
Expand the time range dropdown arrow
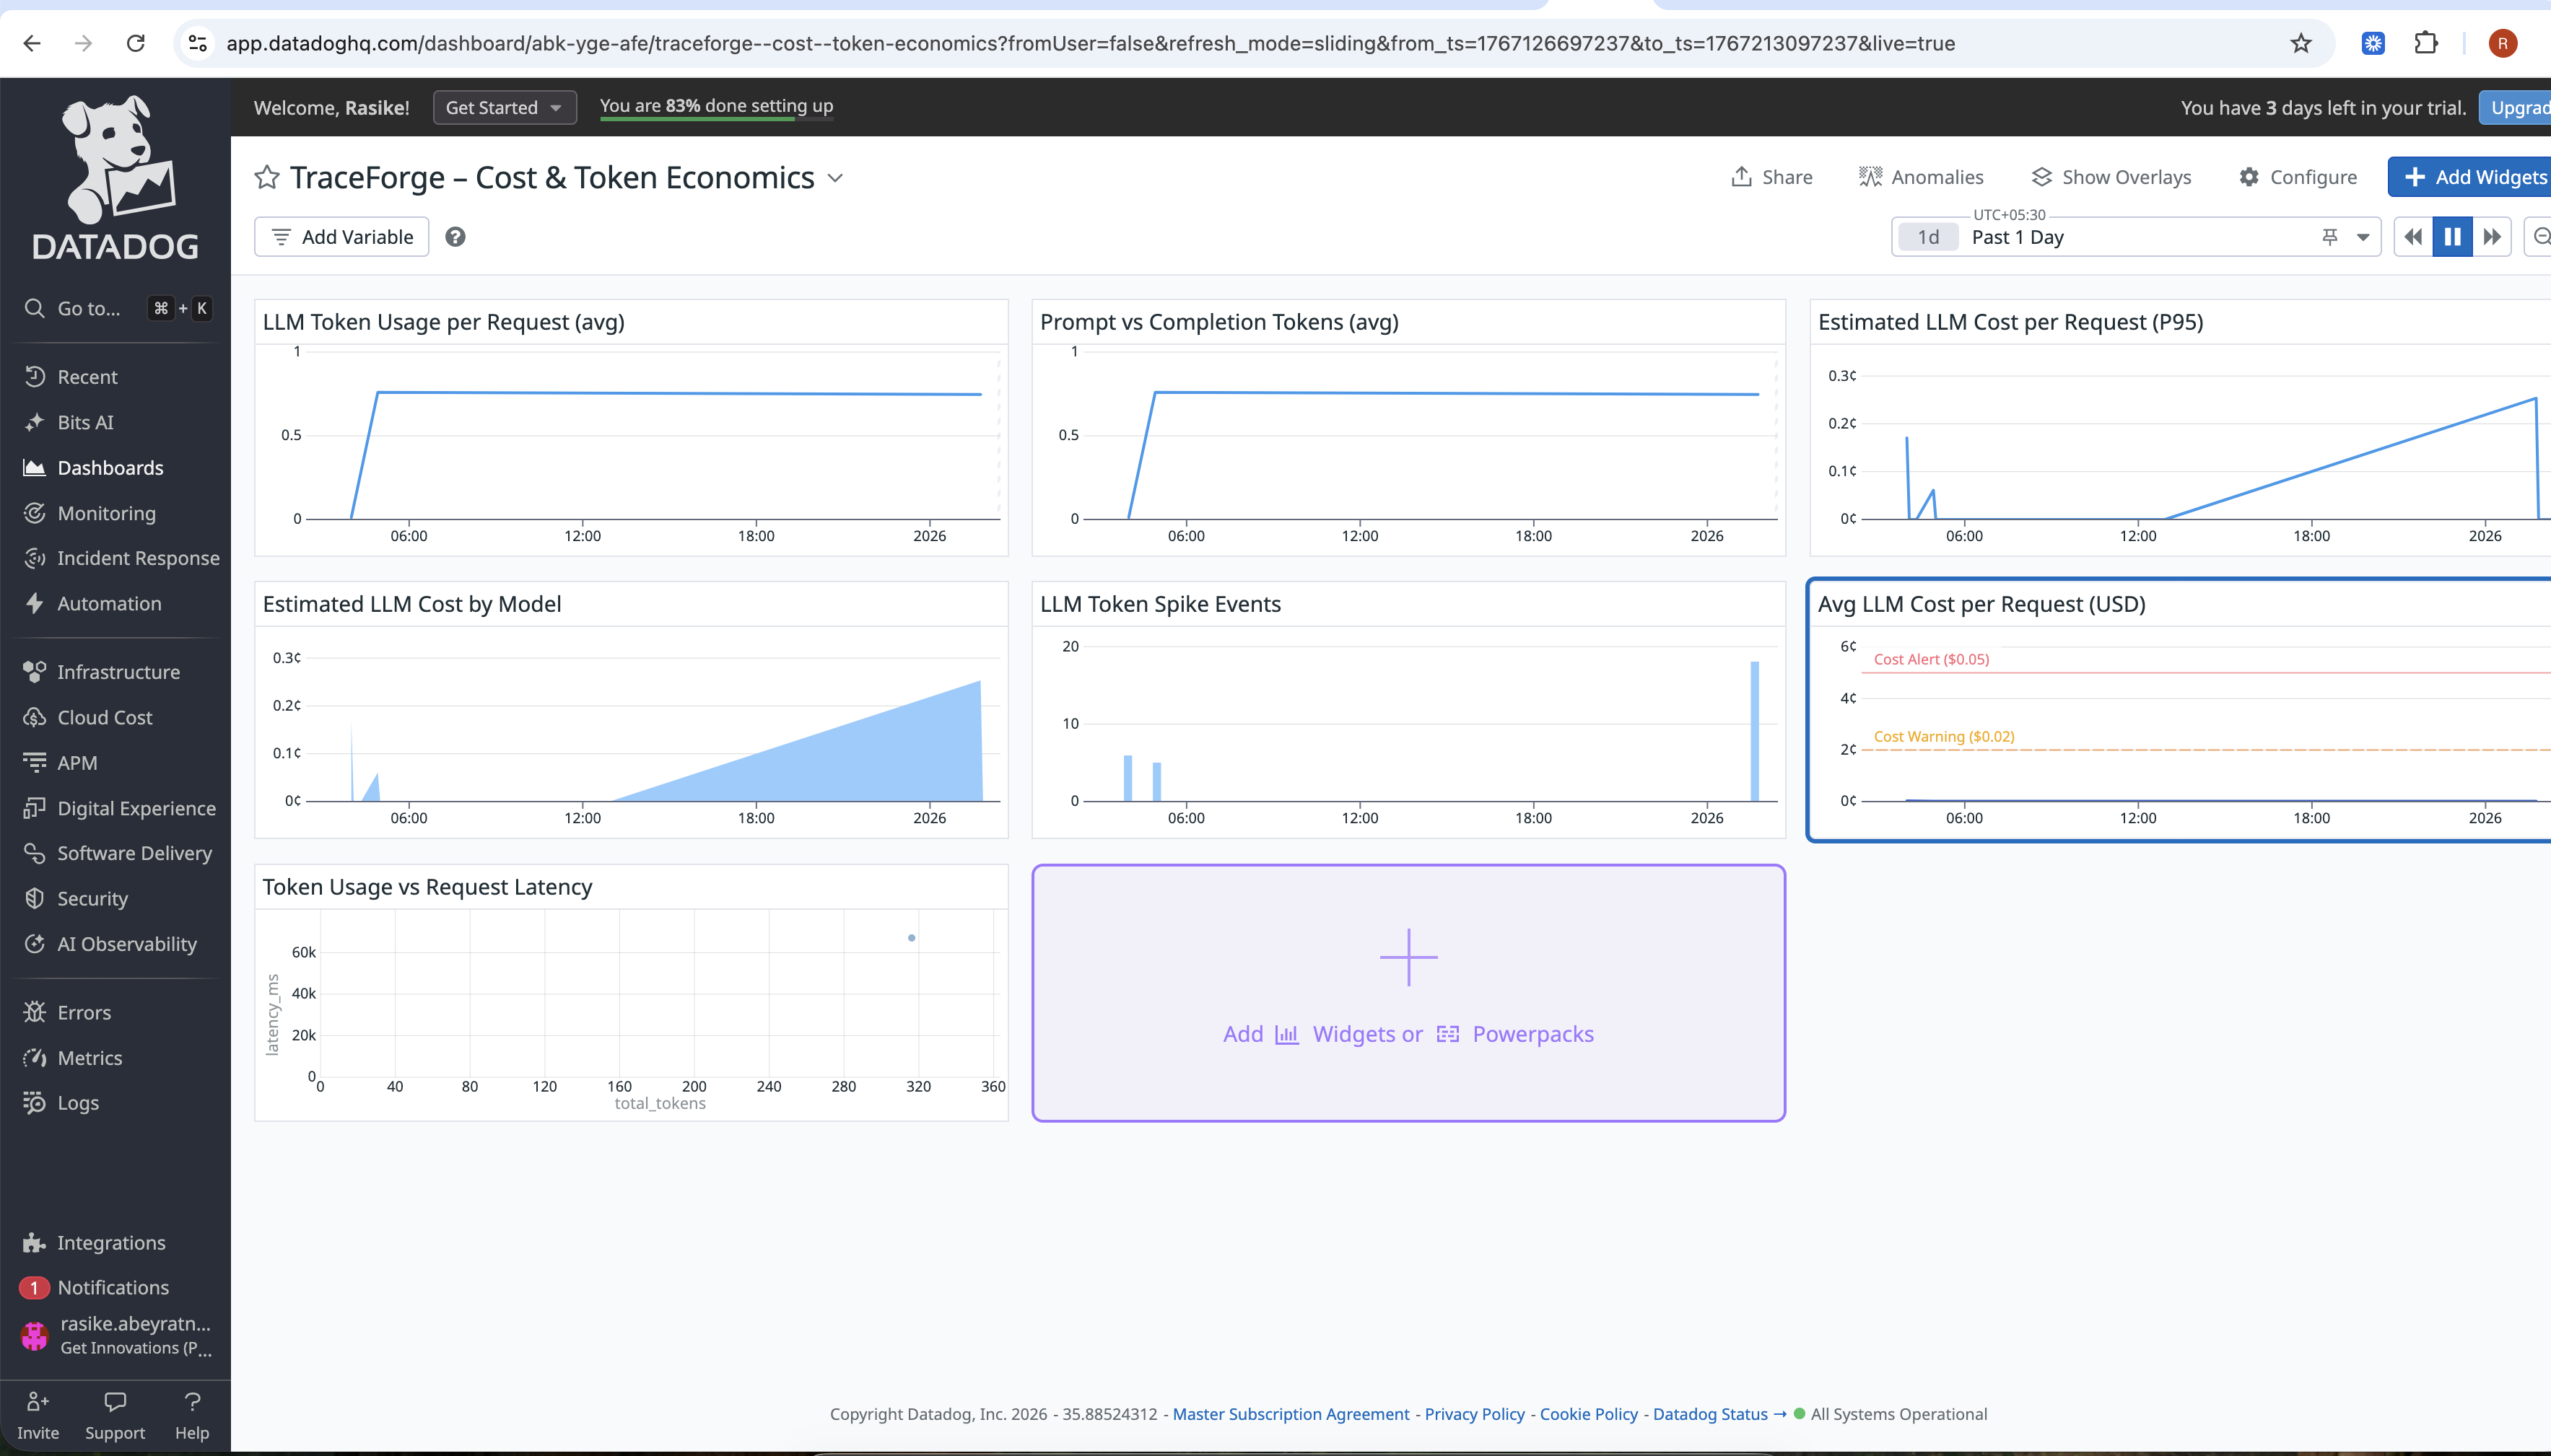tap(2363, 237)
